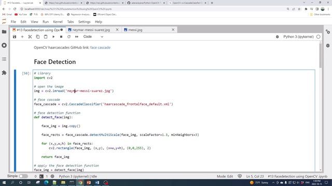Open the Help menu
This screenshot has height=186, width=332.
(99, 22)
